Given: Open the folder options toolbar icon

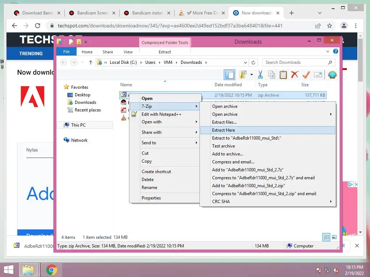Looking at the screenshot, I should click(x=243, y=75).
